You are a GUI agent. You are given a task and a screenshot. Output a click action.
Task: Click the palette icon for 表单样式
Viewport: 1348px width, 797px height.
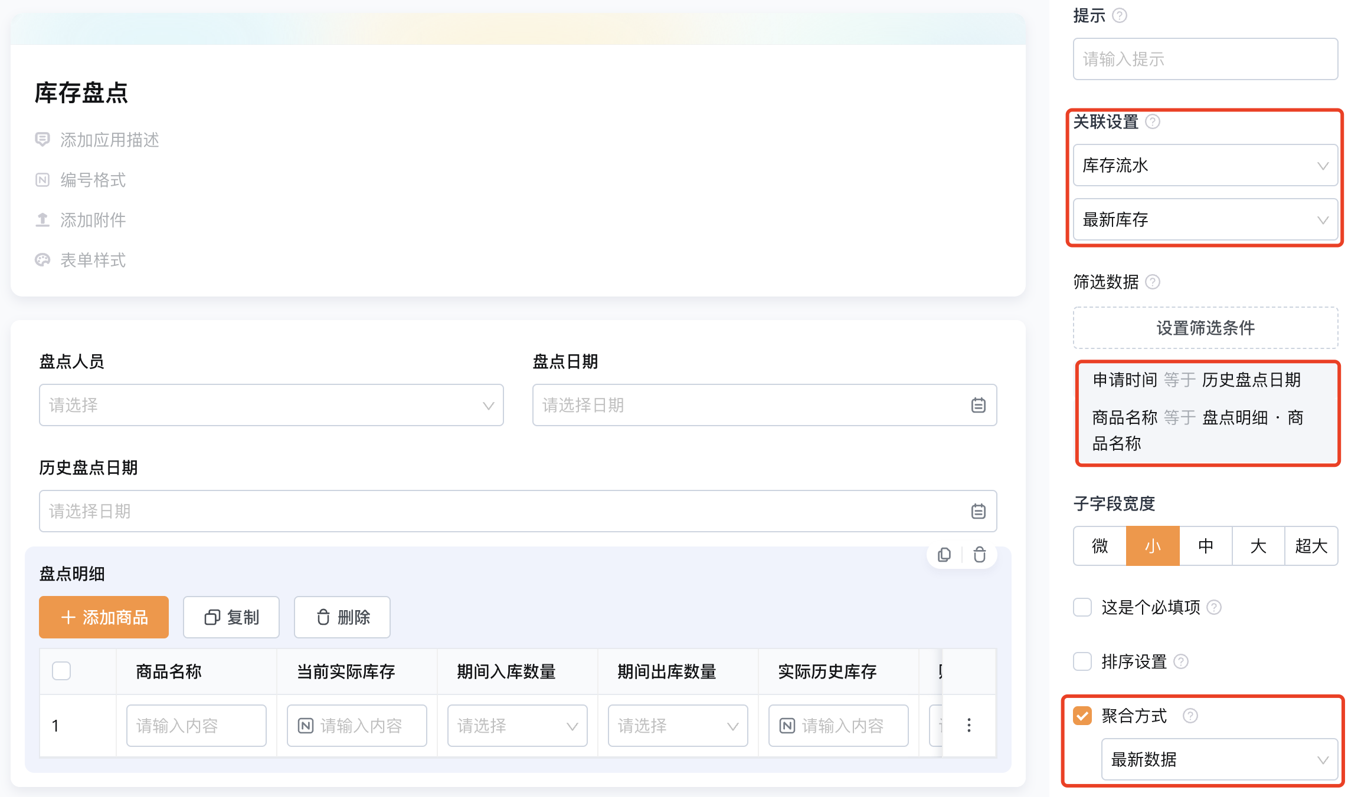pos(42,260)
